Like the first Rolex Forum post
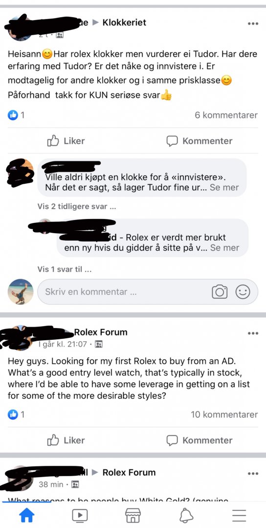266x528 pixels. (x=66, y=440)
